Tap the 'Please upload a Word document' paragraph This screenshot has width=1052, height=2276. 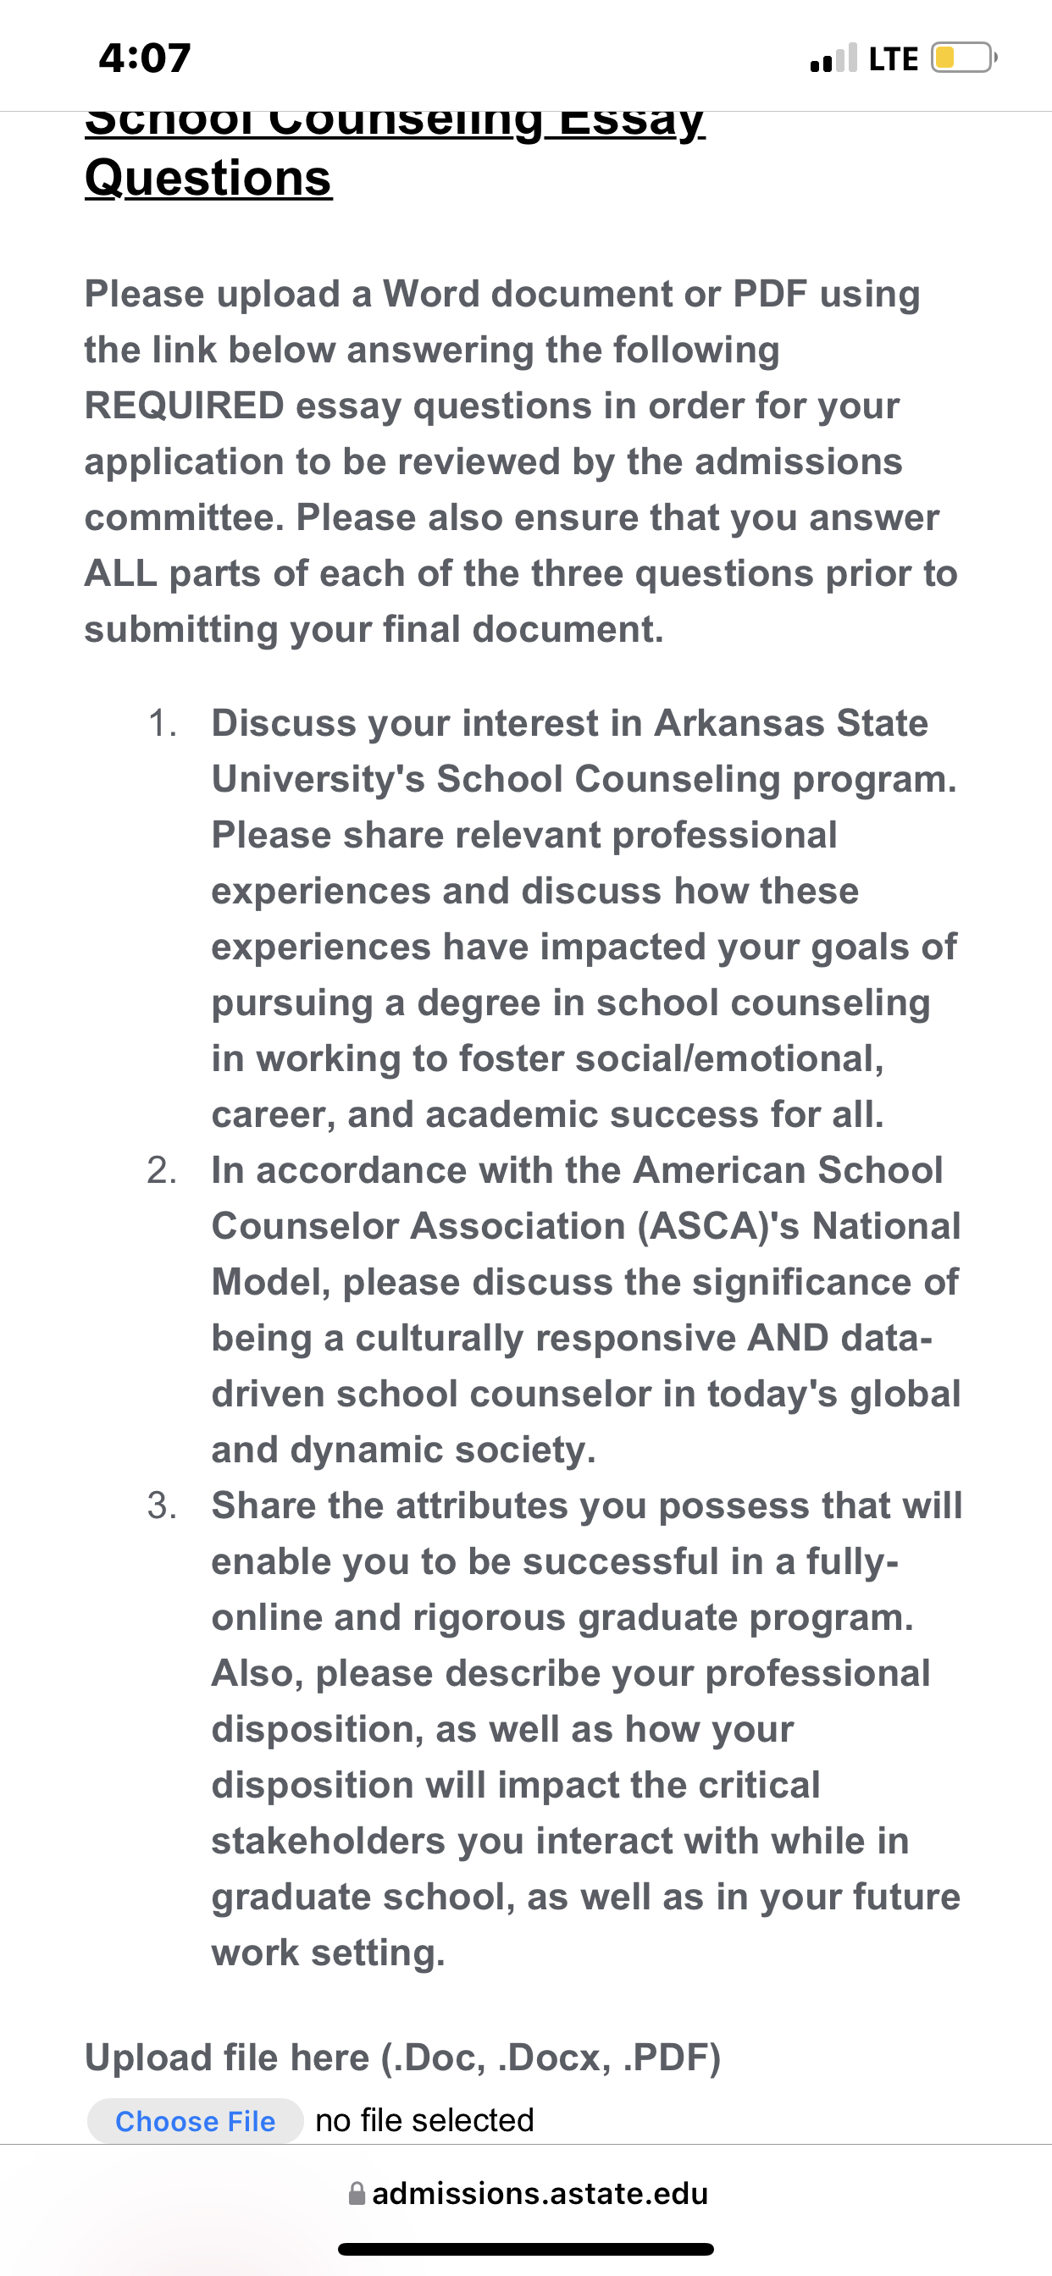pyautogui.click(x=522, y=461)
